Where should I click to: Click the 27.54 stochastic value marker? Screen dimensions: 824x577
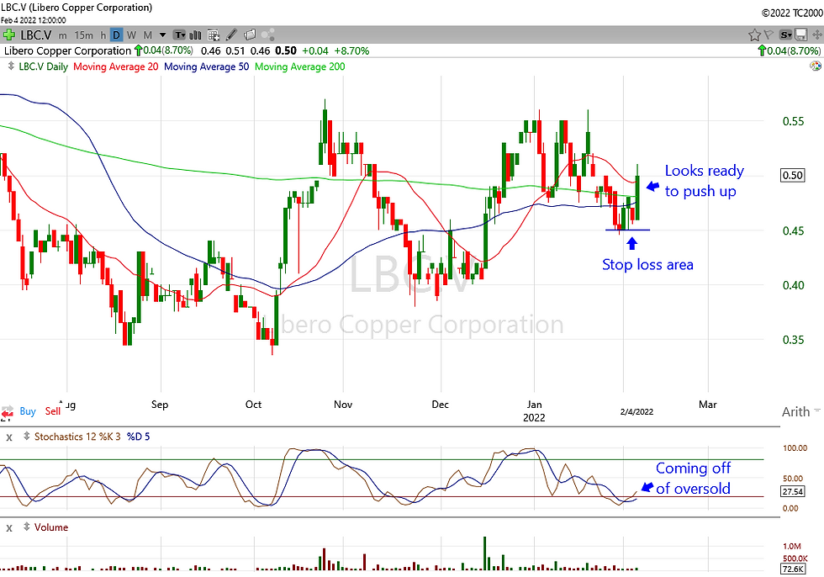pyautogui.click(x=792, y=492)
